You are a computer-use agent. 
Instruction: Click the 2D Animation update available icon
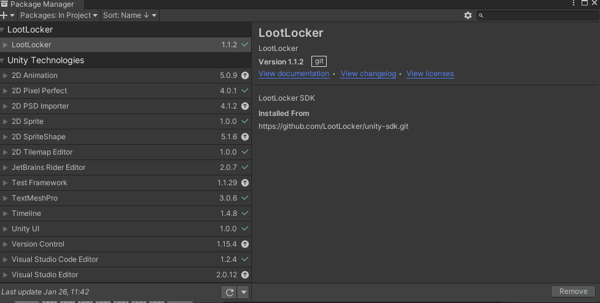click(245, 75)
